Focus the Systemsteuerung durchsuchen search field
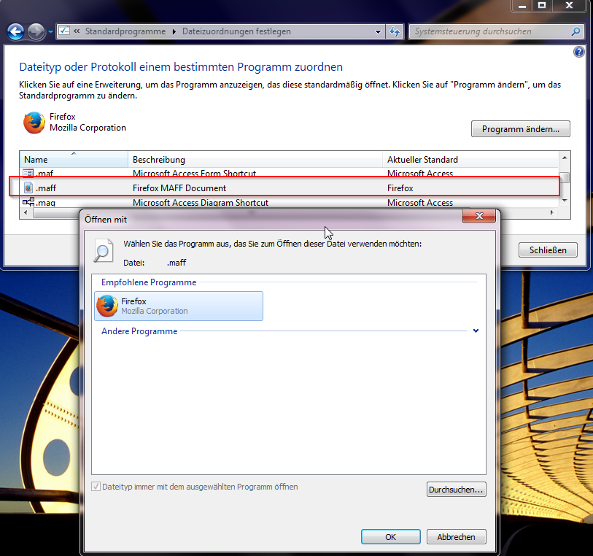Viewport: 593px width, 556px height. pyautogui.click(x=489, y=31)
